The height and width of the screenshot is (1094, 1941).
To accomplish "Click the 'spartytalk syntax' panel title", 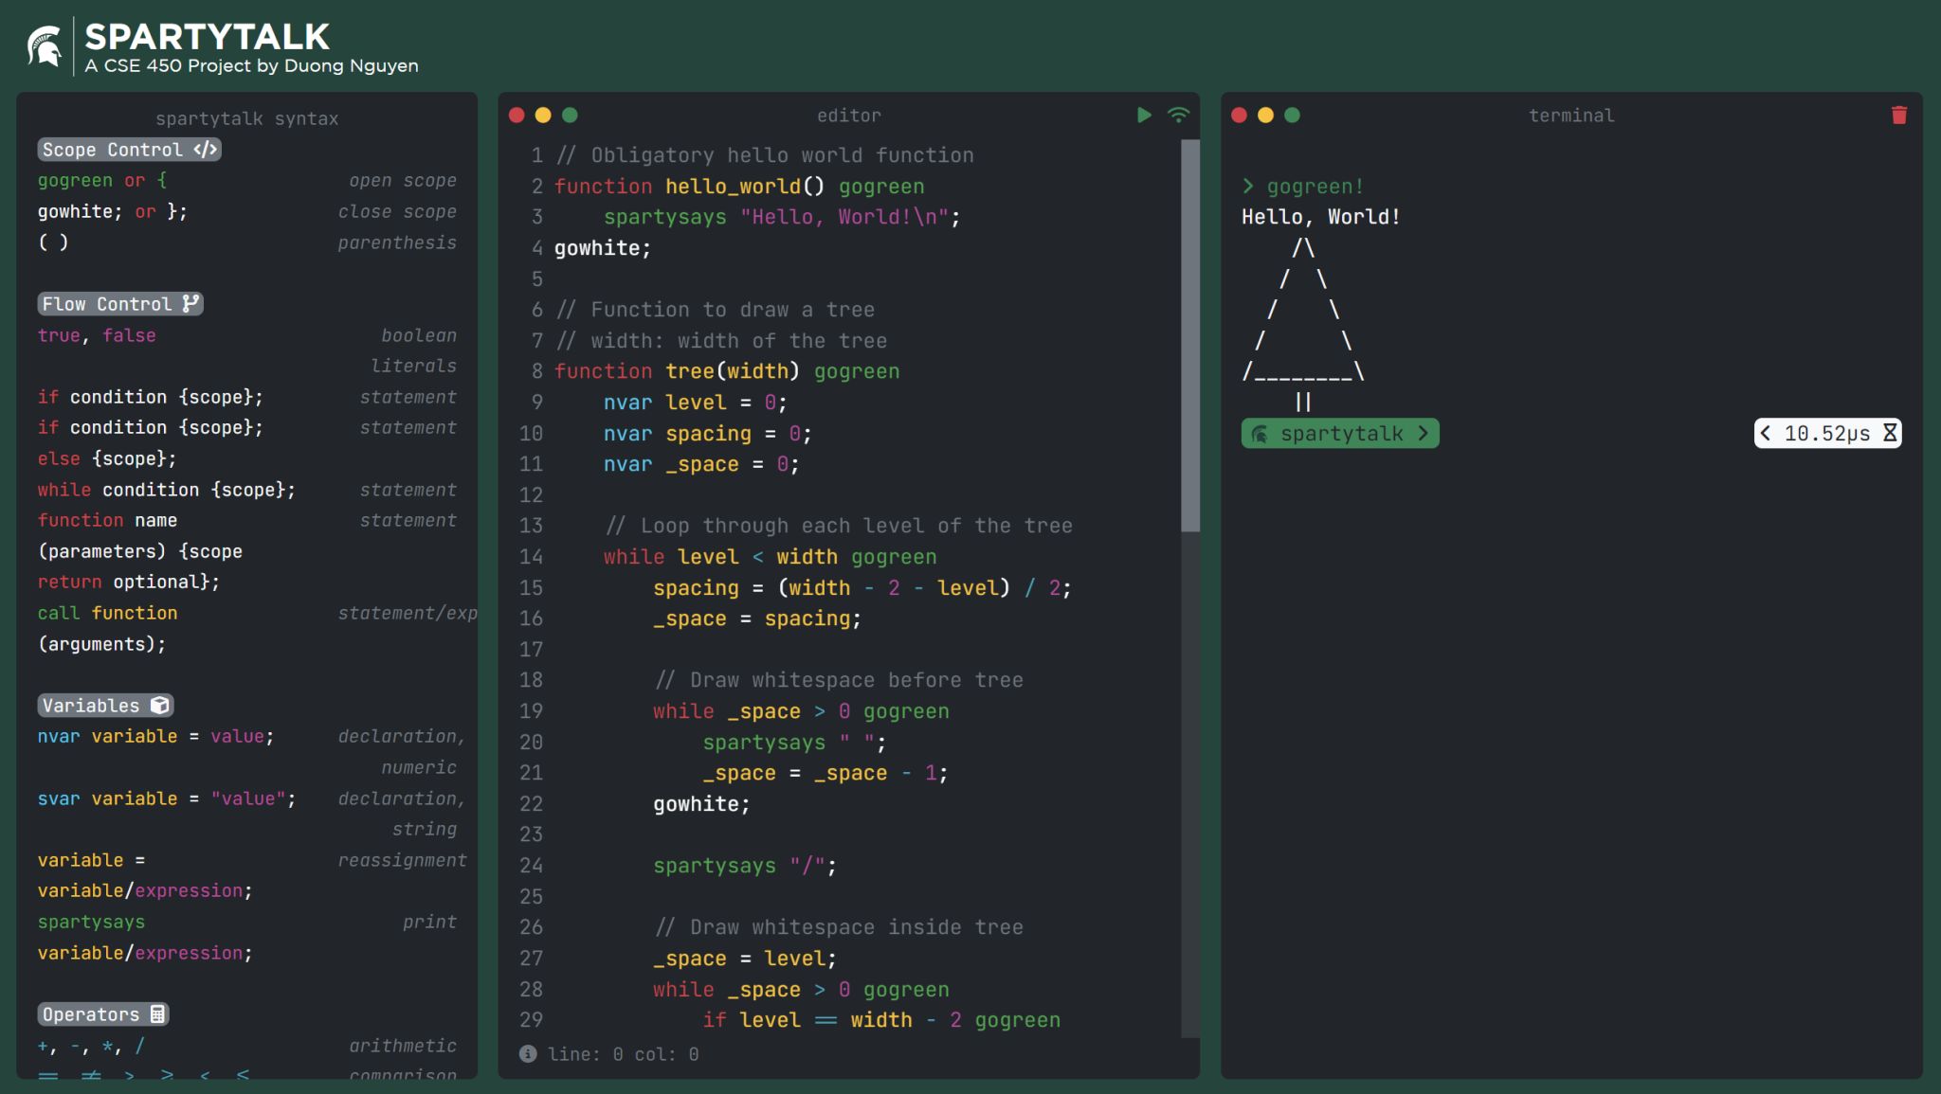I will (x=246, y=118).
